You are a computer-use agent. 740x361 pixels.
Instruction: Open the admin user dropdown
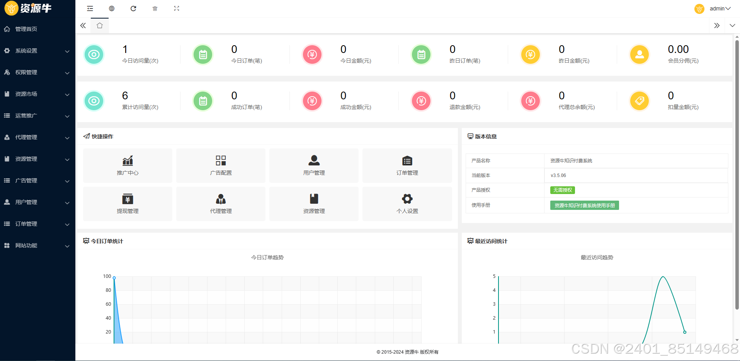click(x=720, y=9)
